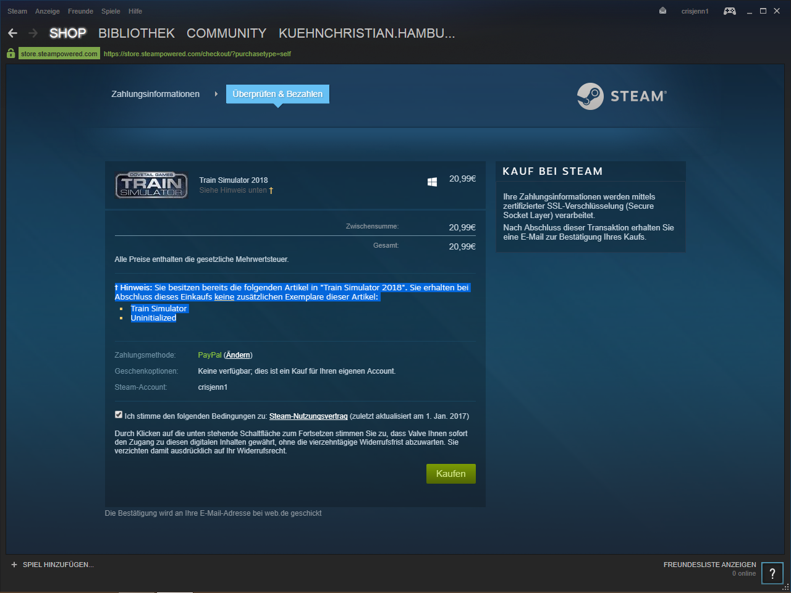This screenshot has width=791, height=593.
Task: Open the Steam-Nutzungsvertrag link
Action: click(308, 416)
